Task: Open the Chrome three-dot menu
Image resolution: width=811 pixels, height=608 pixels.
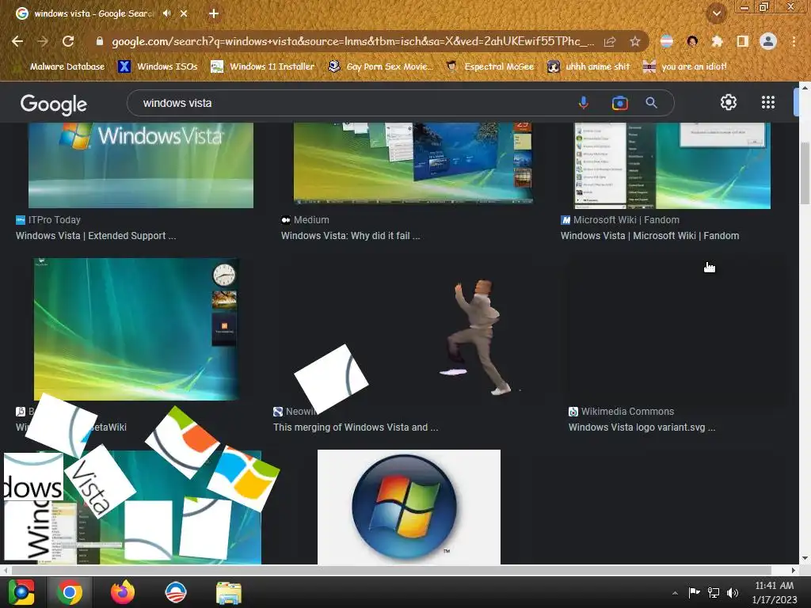Action: (x=794, y=41)
